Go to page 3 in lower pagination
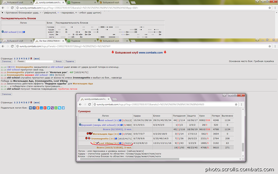This screenshot has width=278, height=174. 19,103
